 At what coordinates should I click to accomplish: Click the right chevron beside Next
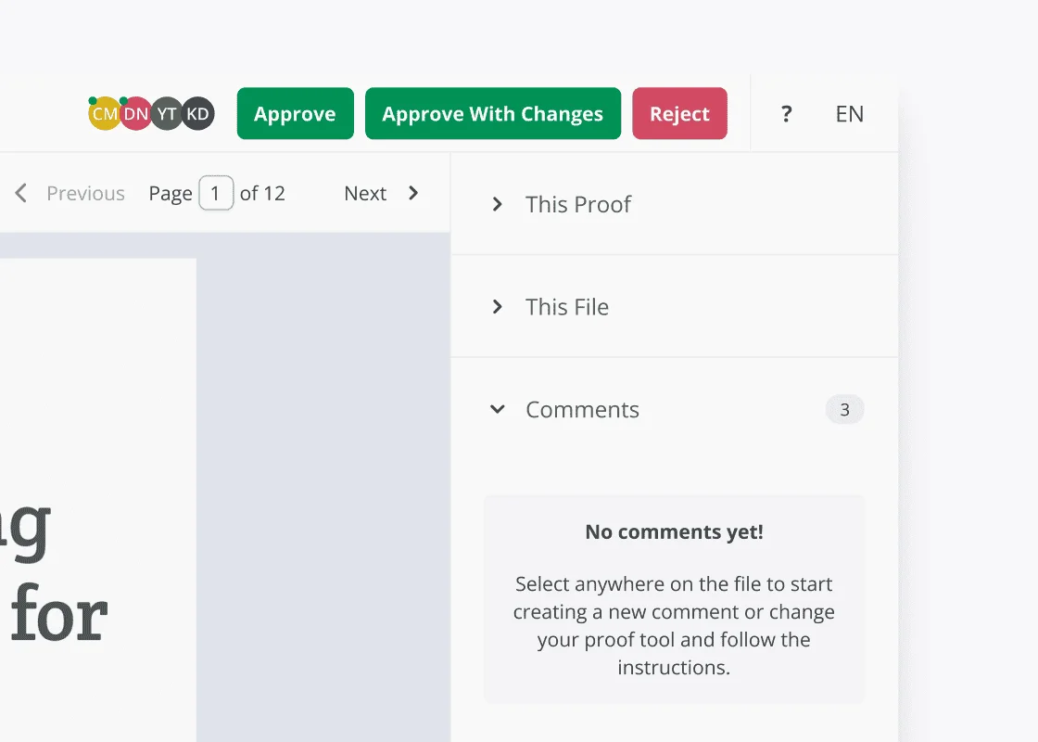click(x=413, y=193)
